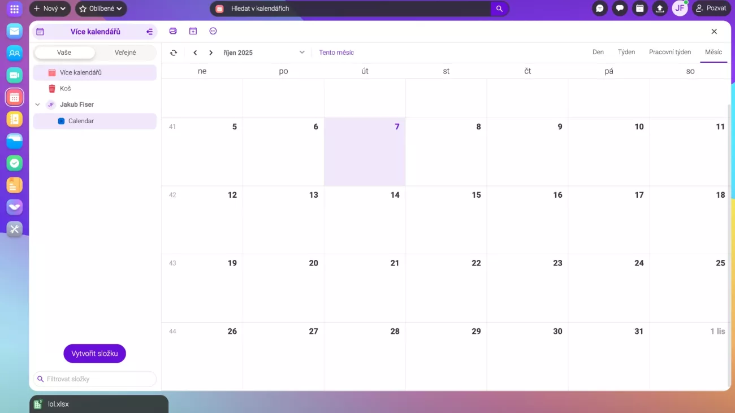The image size is (735, 413).
Task: Open the říjen 2025 month picker
Action: 263,53
